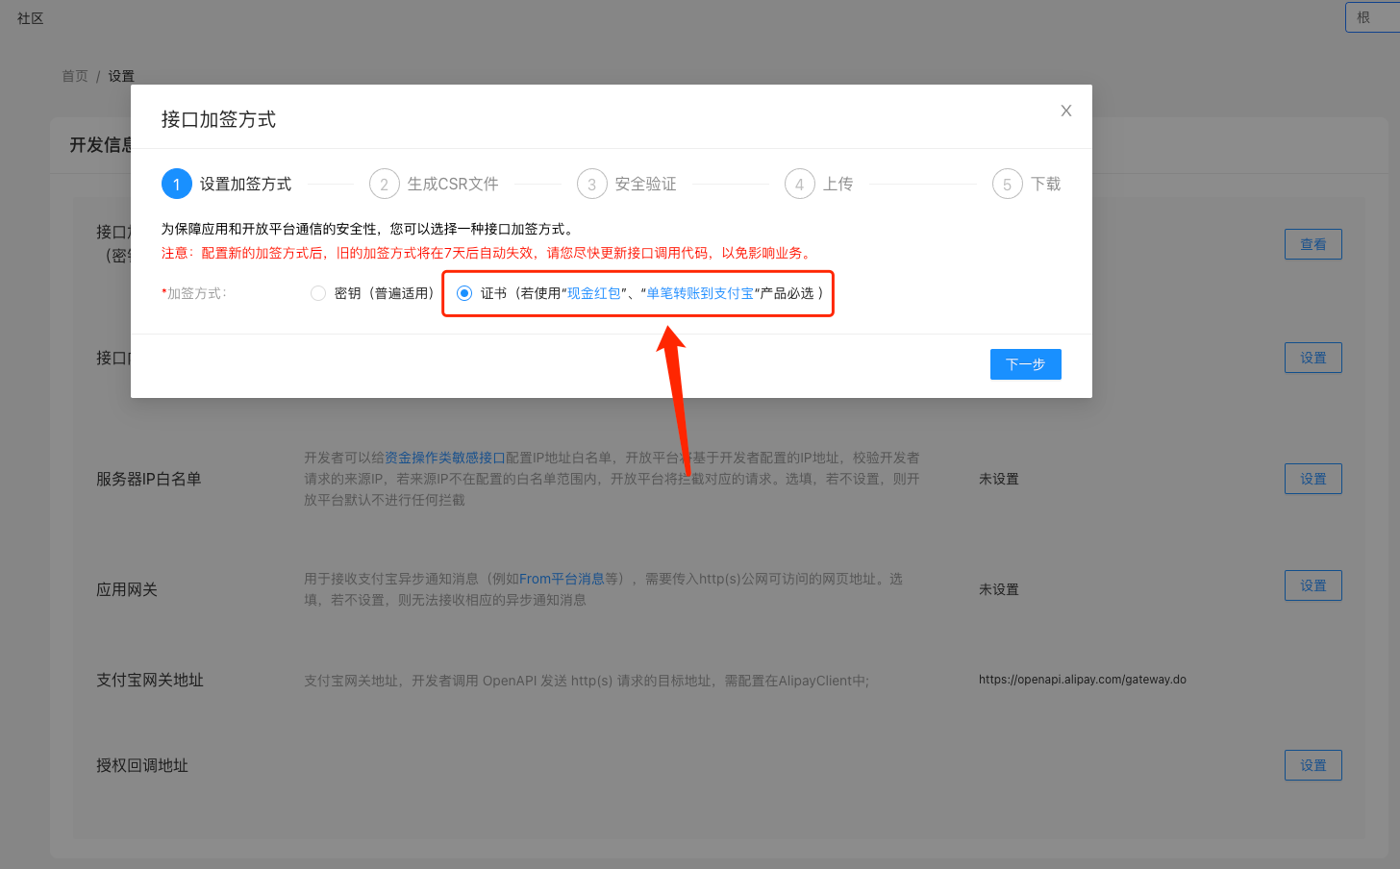Click 未设置 status for 服务器IP白名单

tap(999, 479)
